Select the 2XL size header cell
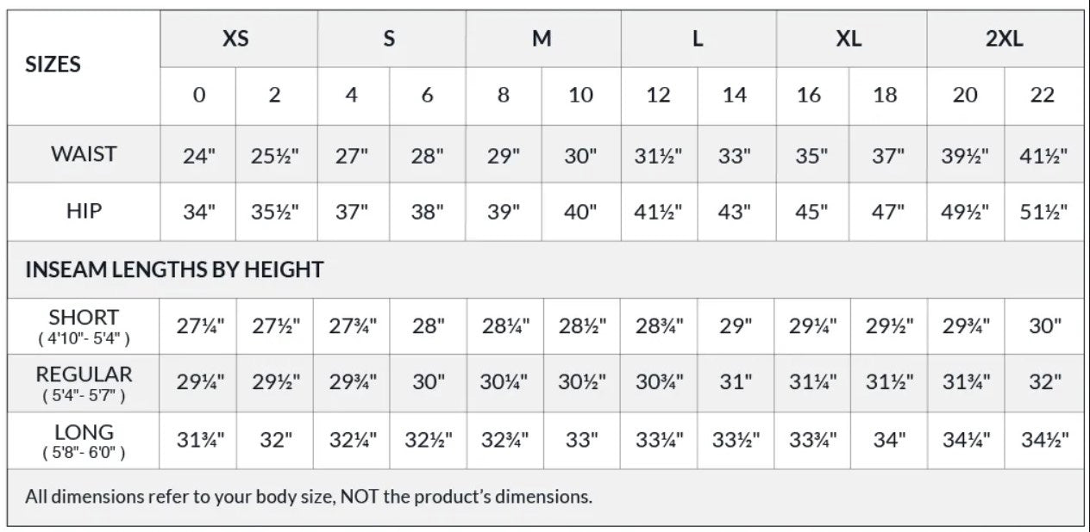 [x=1005, y=39]
